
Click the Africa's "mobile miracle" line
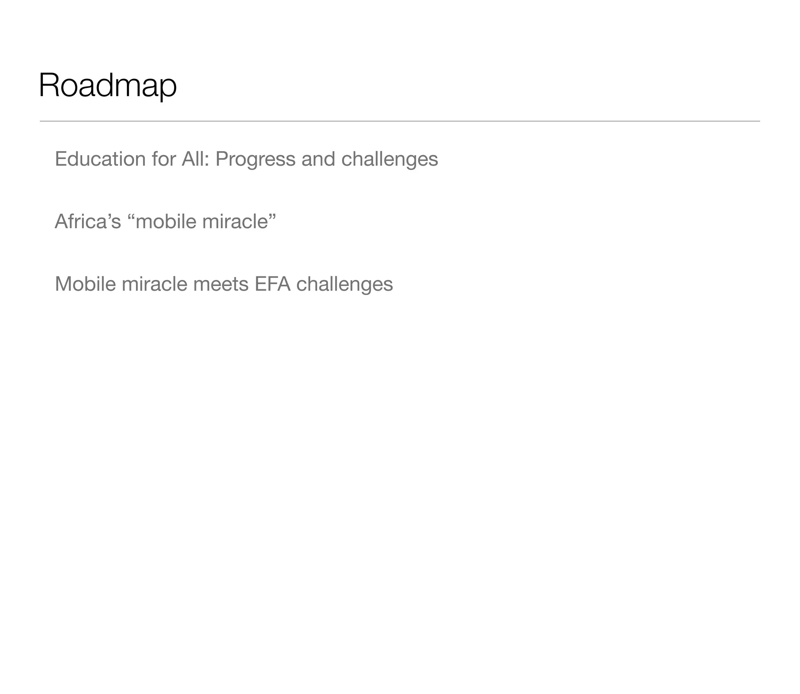click(x=165, y=221)
